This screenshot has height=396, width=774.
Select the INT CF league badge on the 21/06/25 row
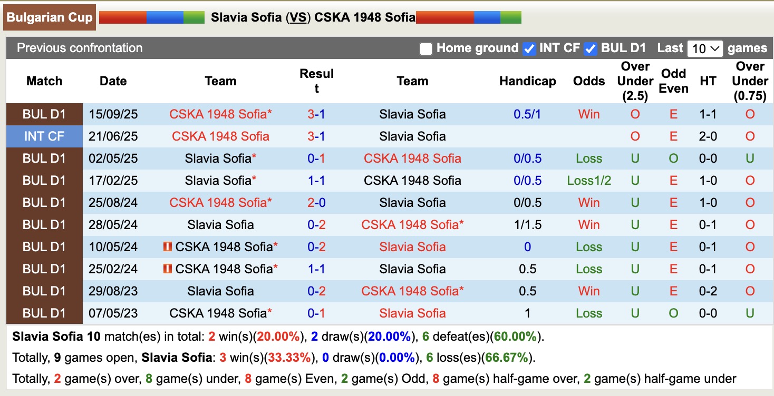tap(44, 136)
